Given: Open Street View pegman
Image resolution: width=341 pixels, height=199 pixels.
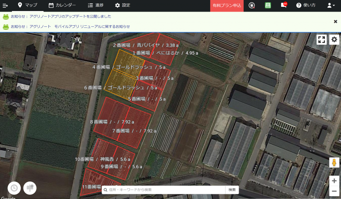Looking at the screenshot, I should [334, 163].
